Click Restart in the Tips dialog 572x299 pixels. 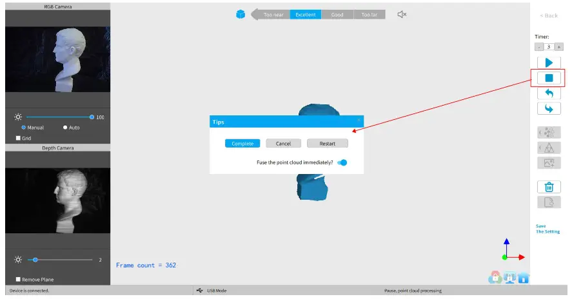(327, 144)
